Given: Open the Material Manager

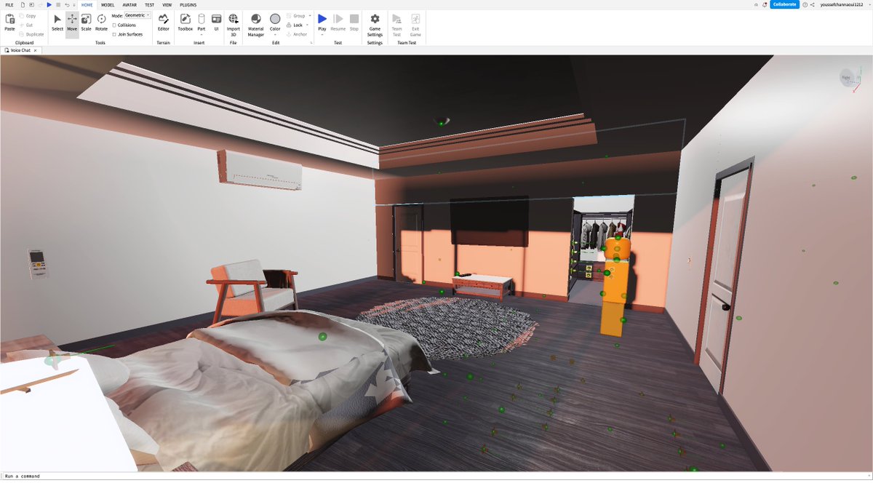Looking at the screenshot, I should tap(255, 24).
